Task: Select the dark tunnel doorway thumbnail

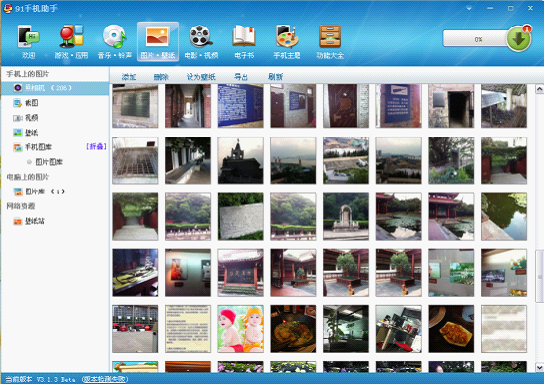Action: tap(452, 106)
